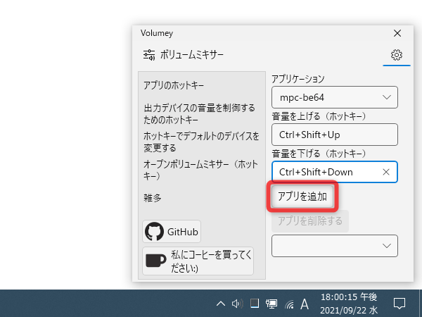Show hidden system tray icons chevron
The height and width of the screenshot is (317, 422).
point(221,304)
